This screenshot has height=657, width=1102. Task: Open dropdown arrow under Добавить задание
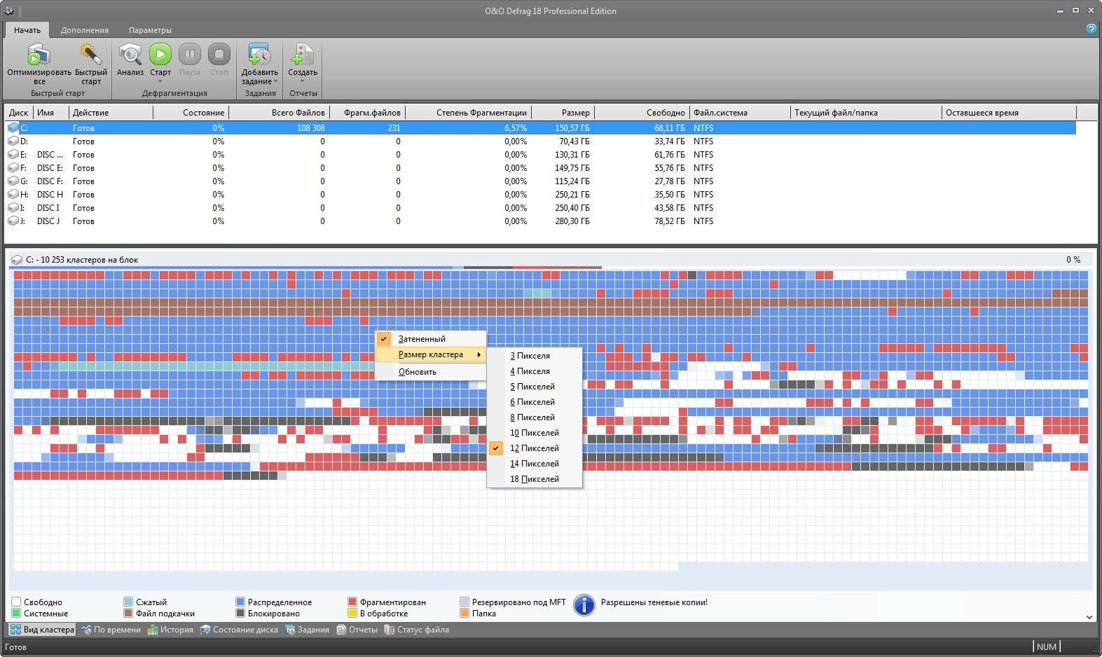[x=275, y=81]
